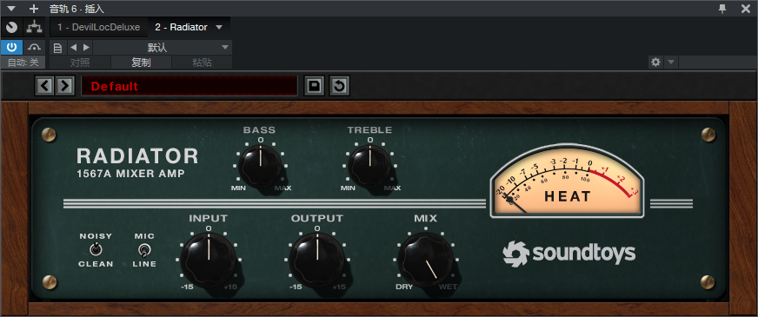This screenshot has width=758, height=317.
Task: Click the undo/revert arrow icon
Action: (339, 86)
